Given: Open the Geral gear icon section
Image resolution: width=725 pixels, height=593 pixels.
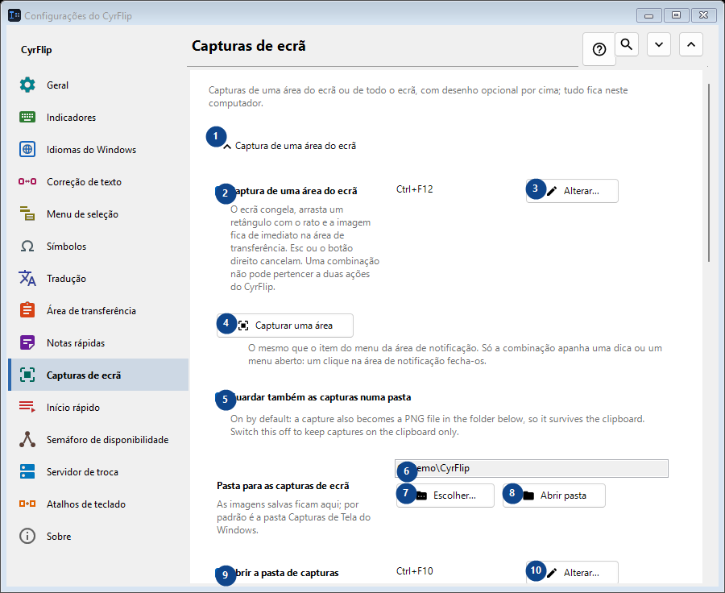Looking at the screenshot, I should coord(27,85).
